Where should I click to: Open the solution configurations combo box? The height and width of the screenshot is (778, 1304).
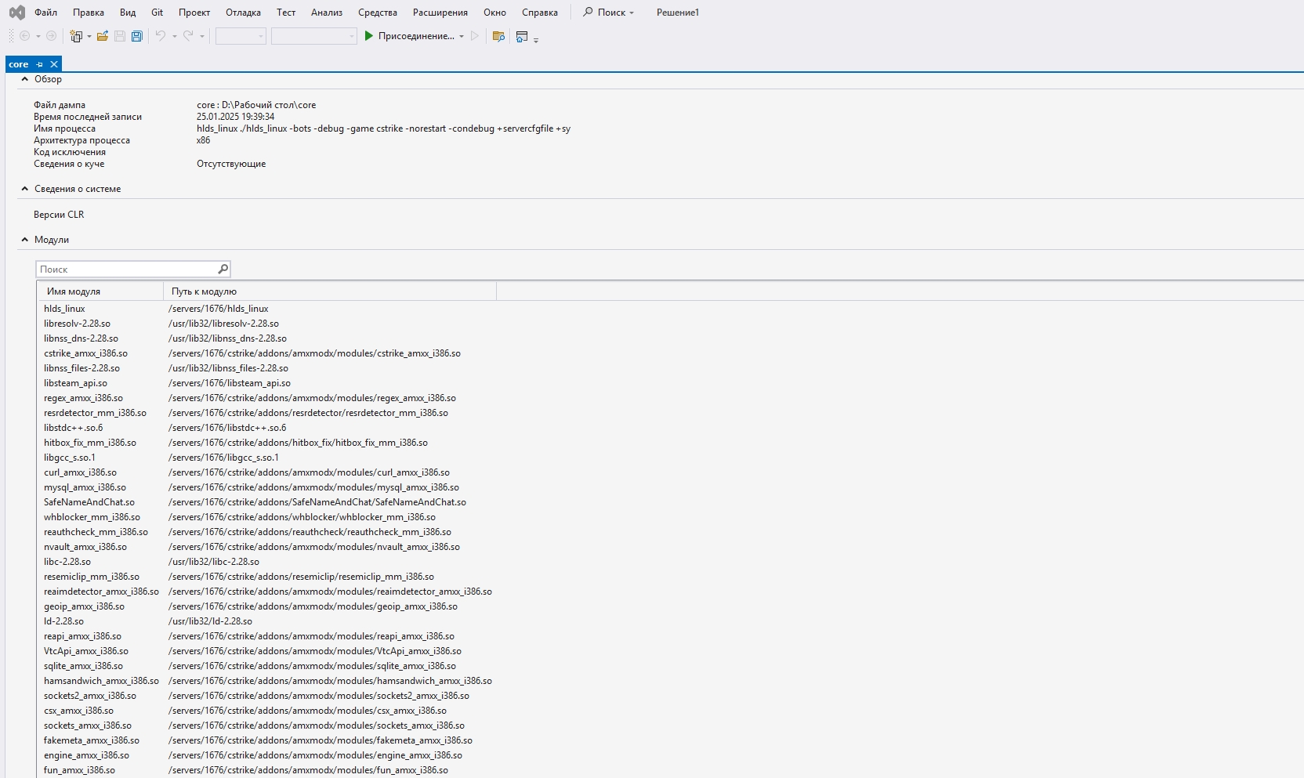(241, 36)
